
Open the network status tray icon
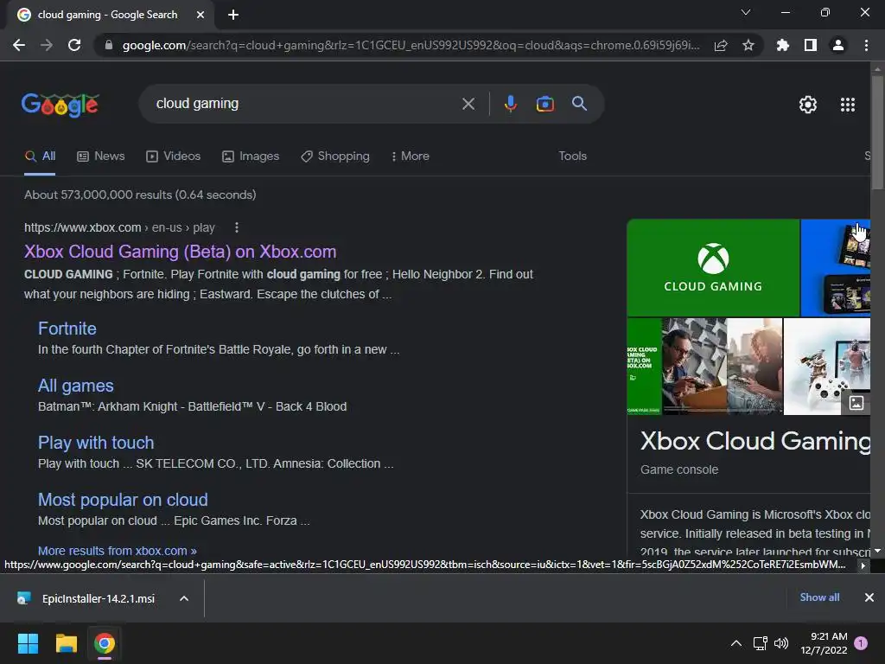click(760, 643)
